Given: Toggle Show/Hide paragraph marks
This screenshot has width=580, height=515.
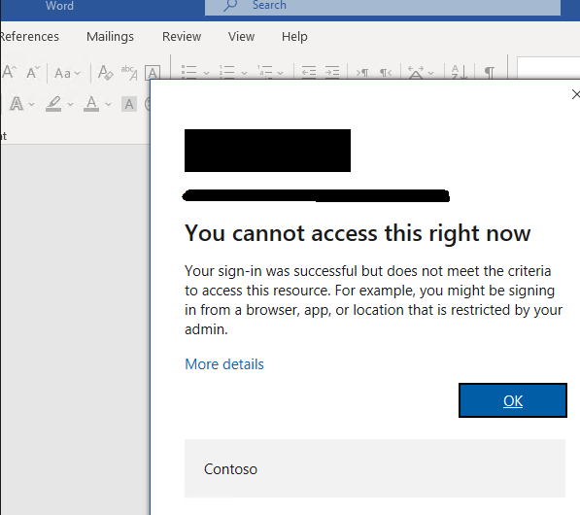Looking at the screenshot, I should (490, 72).
